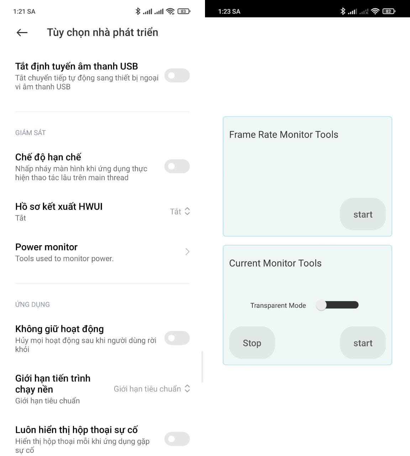Open Power monitor menu entry
Screen dimensions: 410x456
[x=64, y=252]
